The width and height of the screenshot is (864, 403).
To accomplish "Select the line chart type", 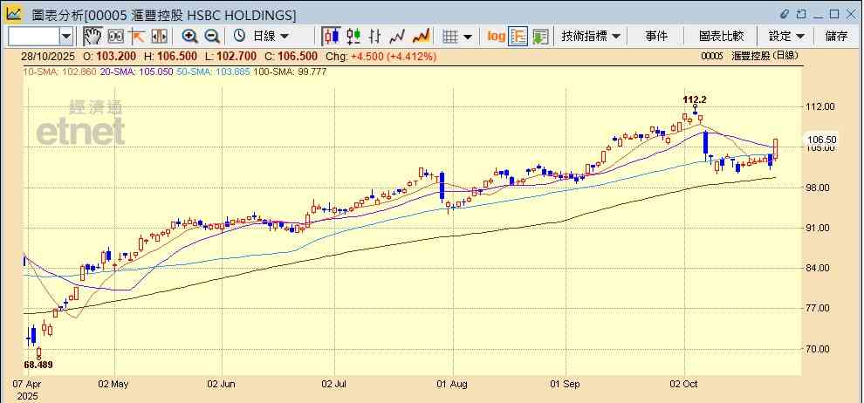I will 398,36.
